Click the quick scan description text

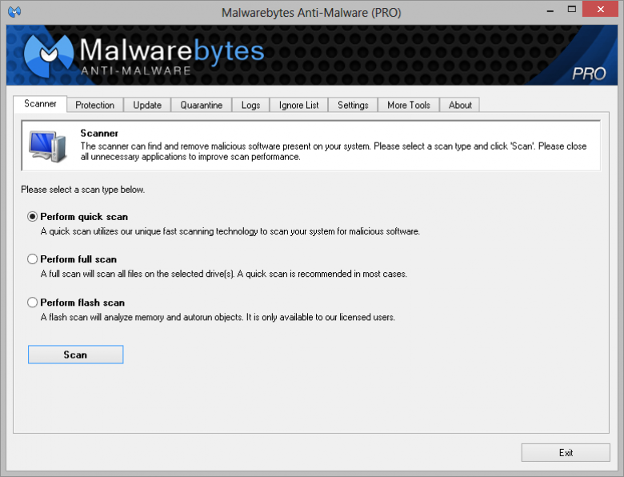[x=230, y=231]
